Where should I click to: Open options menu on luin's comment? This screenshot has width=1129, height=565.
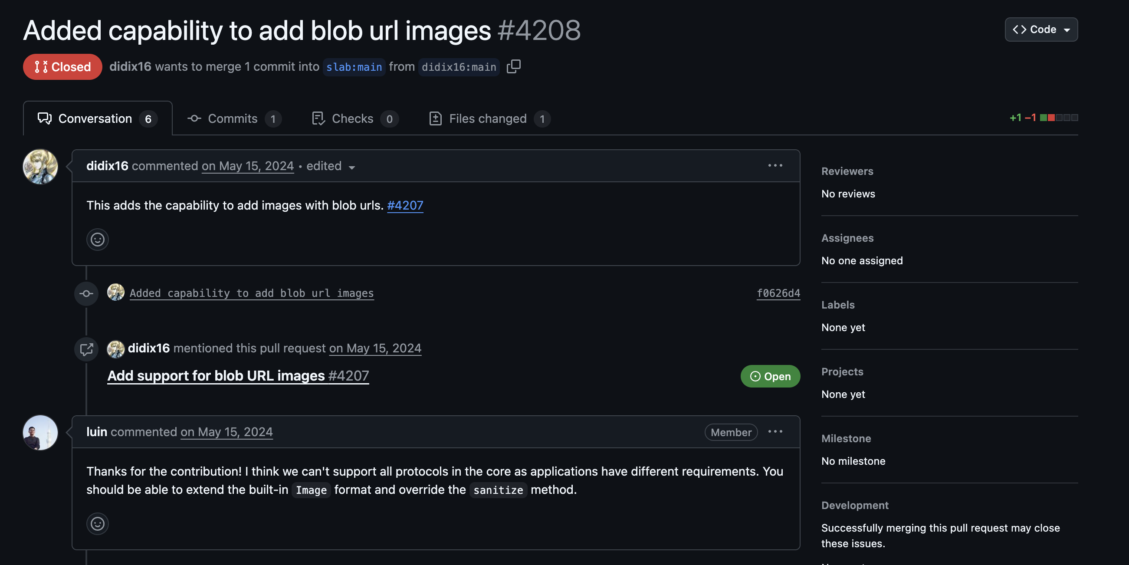click(775, 432)
